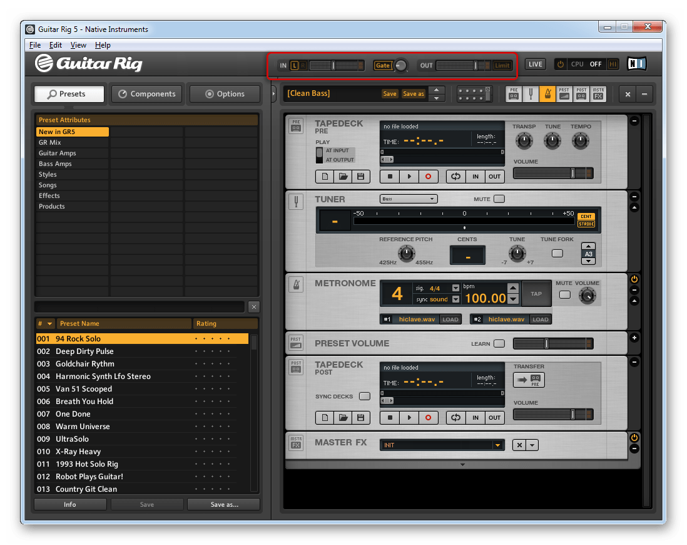Stop playback in Tapedeck Post
Image resolution: width=687 pixels, height=545 pixels.
[x=390, y=418]
